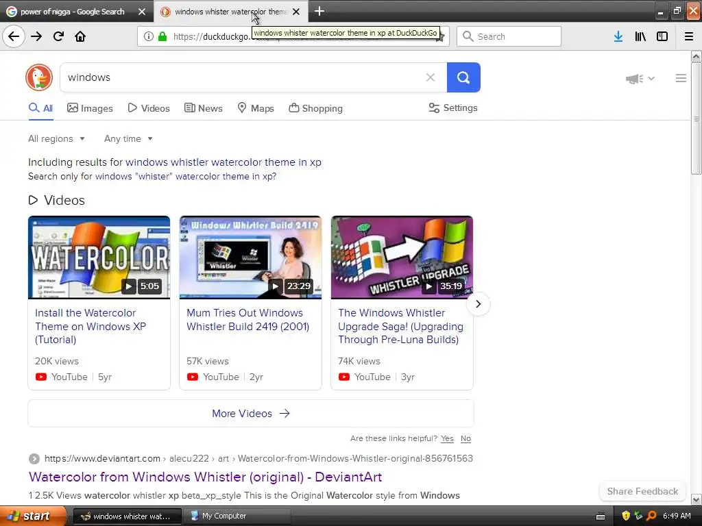
Task: Click the green secure padlock icon
Action: tap(162, 36)
